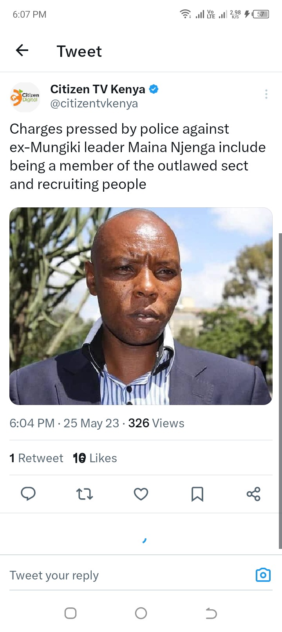View the 16 Likes list

95,458
